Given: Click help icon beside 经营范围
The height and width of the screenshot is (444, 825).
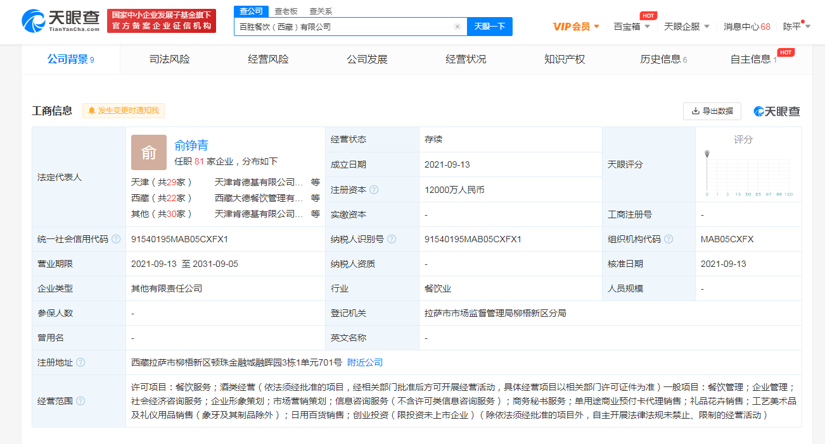Looking at the screenshot, I should click(80, 401).
